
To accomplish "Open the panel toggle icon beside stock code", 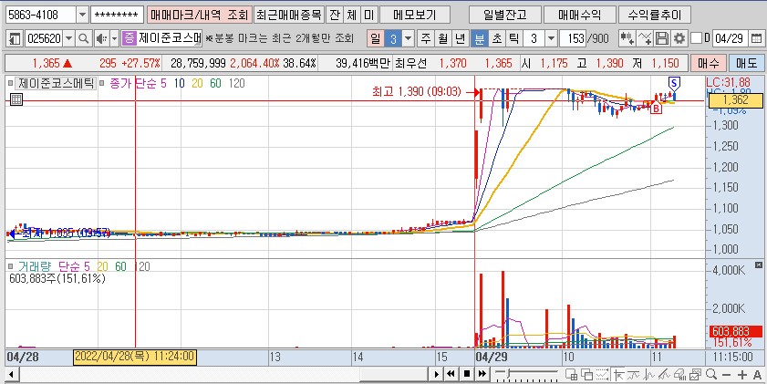I will (x=16, y=38).
